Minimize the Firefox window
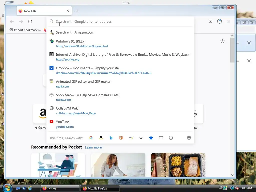This screenshot has height=192, width=256. (215, 7)
